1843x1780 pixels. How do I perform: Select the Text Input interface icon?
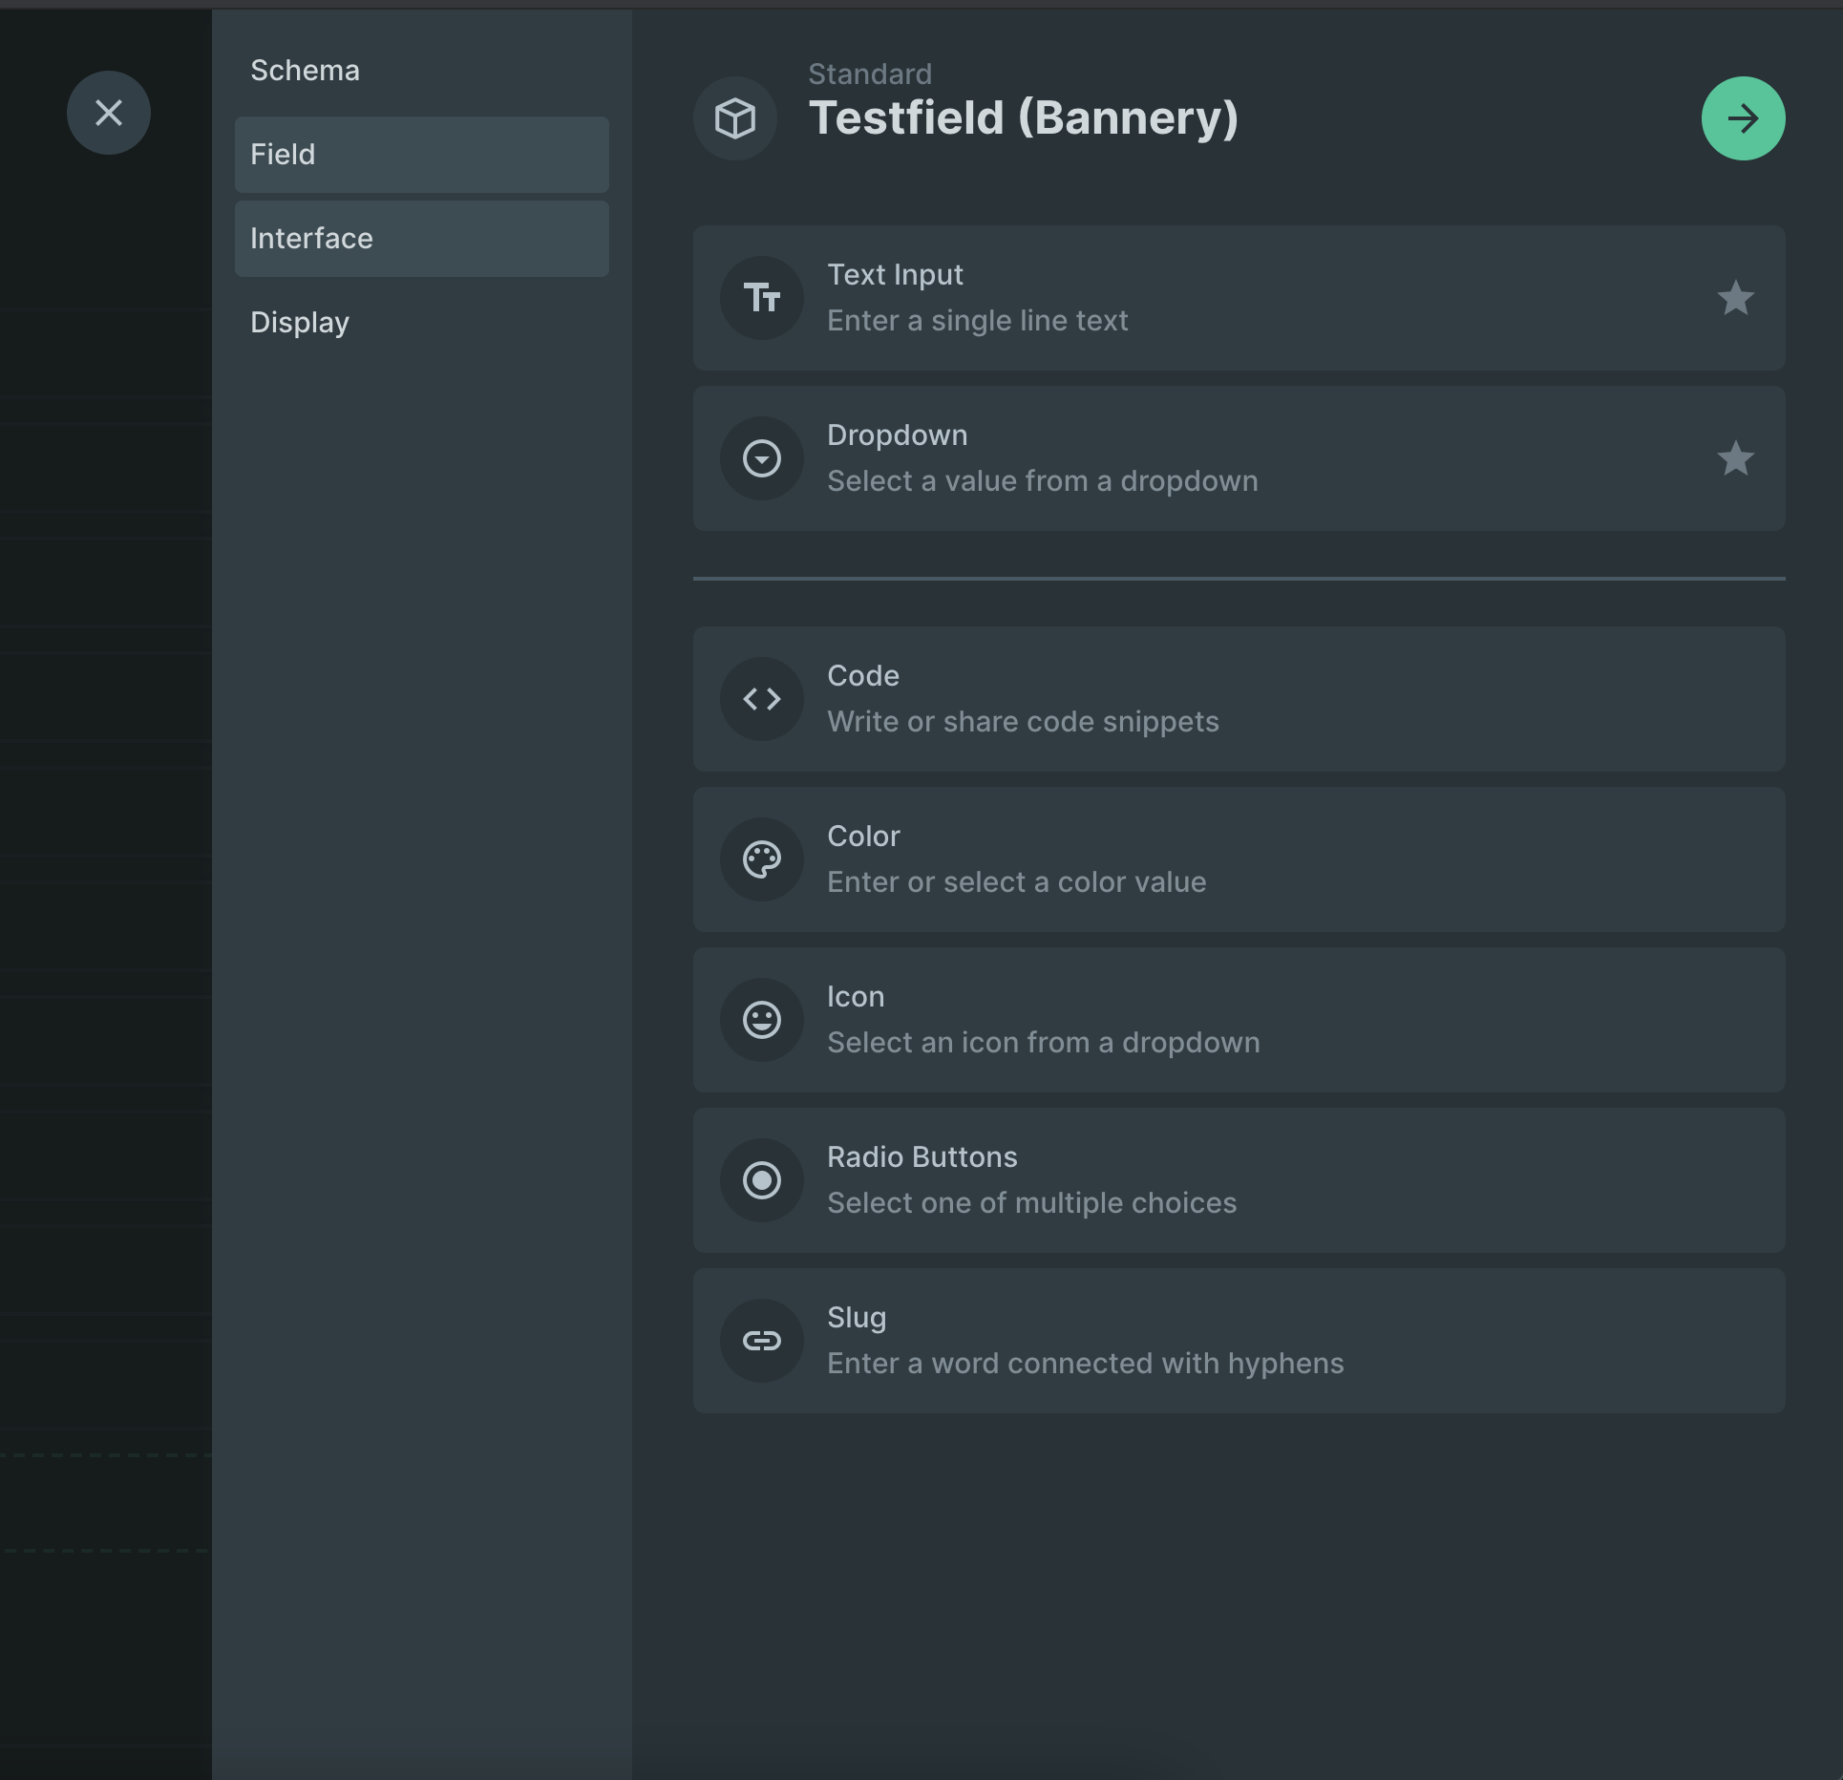tap(761, 298)
